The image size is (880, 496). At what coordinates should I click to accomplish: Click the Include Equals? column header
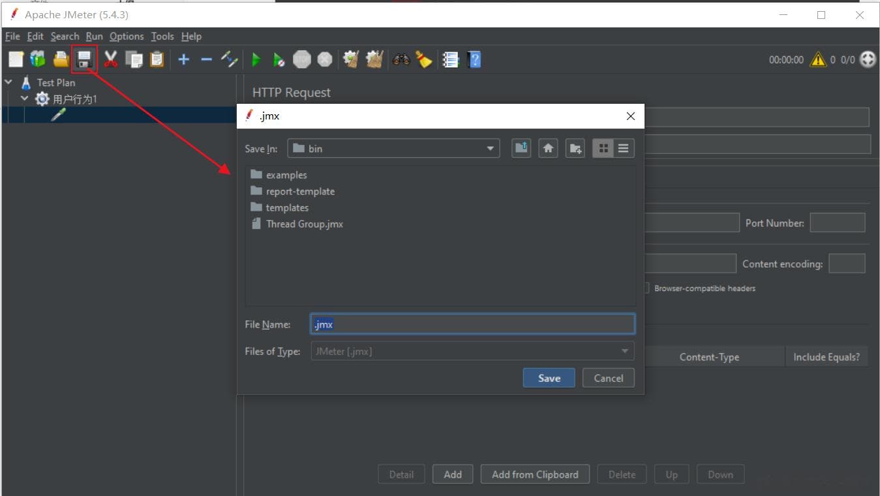click(x=827, y=357)
